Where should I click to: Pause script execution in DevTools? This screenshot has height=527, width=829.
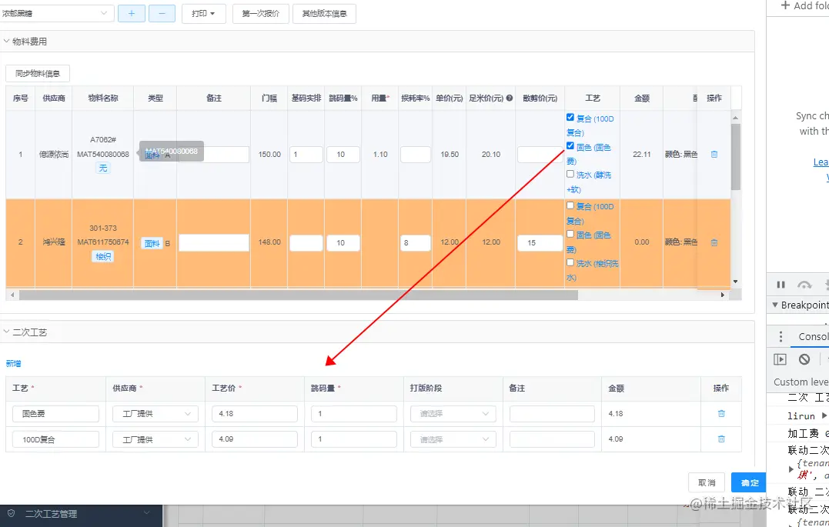click(781, 285)
